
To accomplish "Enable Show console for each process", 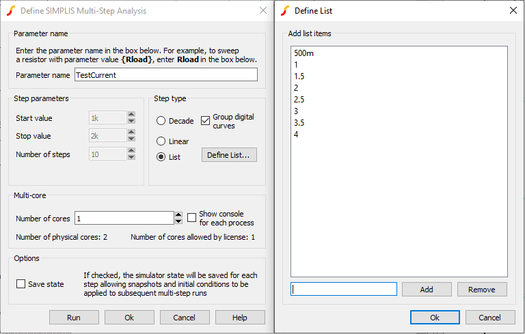I will (x=191, y=217).
